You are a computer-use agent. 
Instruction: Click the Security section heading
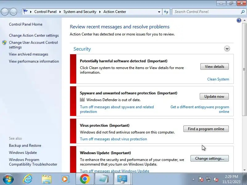pyautogui.click(x=82, y=49)
